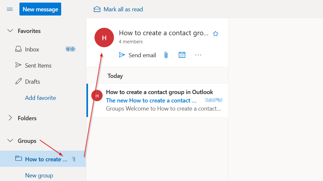Screen dimensions: 323x181
Task: Collapse the Favorites section
Action: [10, 31]
